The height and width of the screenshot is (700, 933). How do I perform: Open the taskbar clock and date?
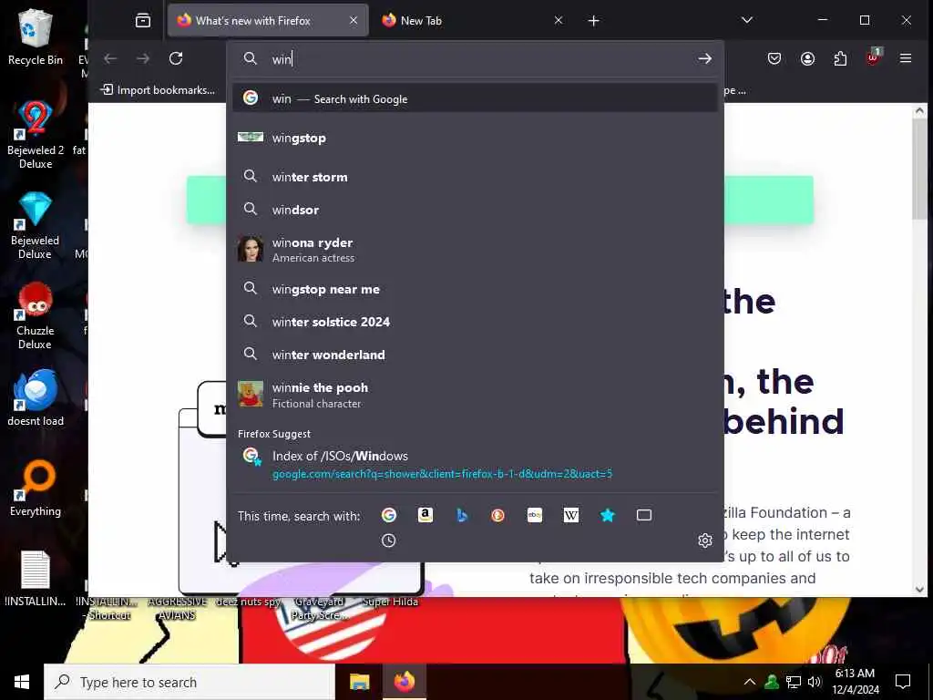coord(856,682)
